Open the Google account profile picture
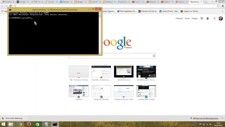The height and width of the screenshot is (127, 225). 221,18
